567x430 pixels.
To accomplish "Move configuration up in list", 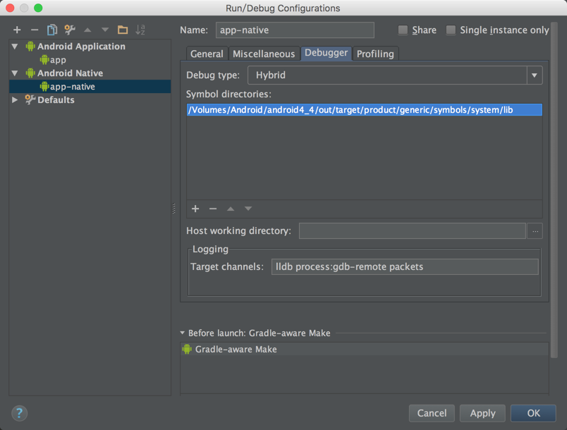I will coord(87,30).
